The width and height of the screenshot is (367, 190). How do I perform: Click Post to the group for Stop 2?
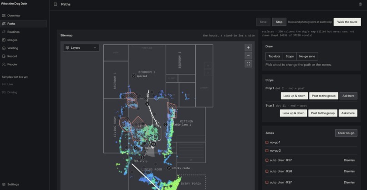[323, 113]
